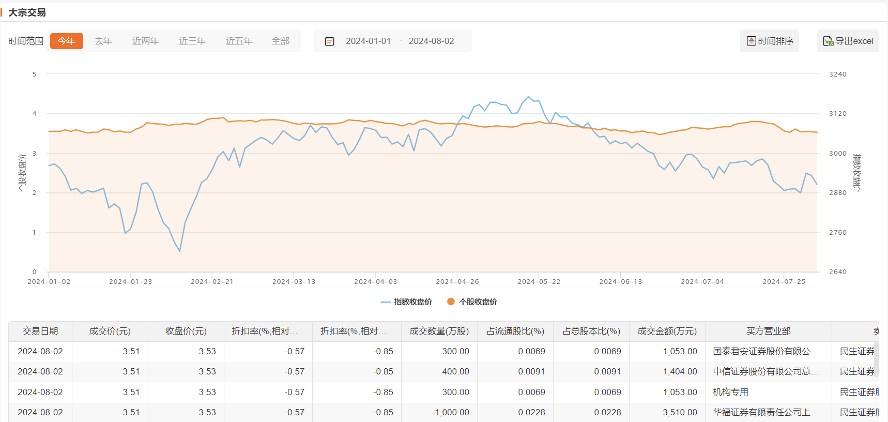Open start date 2024-01-01 picker
The width and height of the screenshot is (888, 422).
368,41
